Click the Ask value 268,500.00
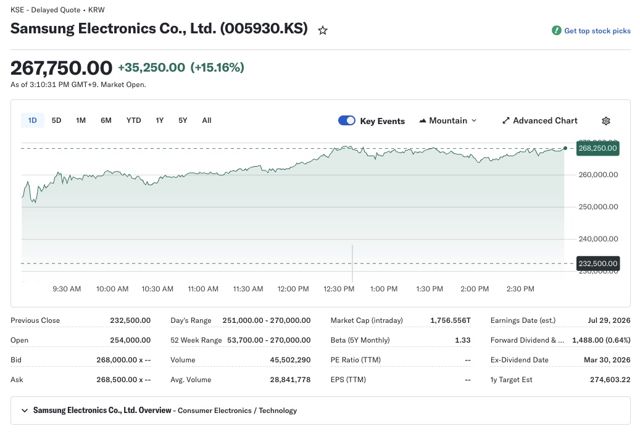 (x=123, y=380)
